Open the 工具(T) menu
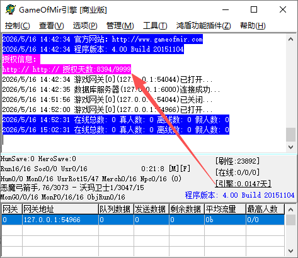The image size is (298, 258). (155, 26)
